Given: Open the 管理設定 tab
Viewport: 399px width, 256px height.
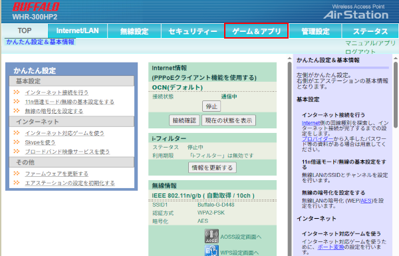Looking at the screenshot, I should (x=315, y=31).
